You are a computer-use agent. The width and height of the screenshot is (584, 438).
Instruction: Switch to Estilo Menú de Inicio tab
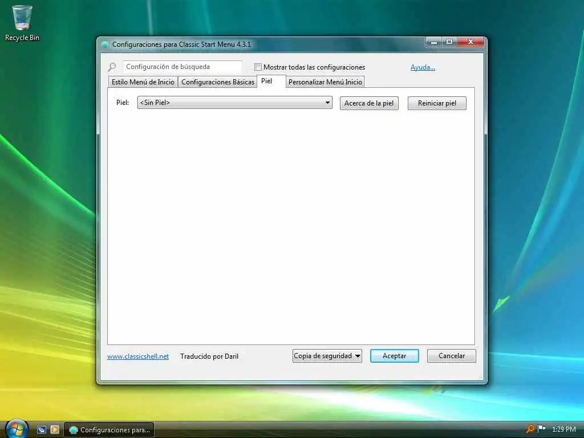click(143, 82)
